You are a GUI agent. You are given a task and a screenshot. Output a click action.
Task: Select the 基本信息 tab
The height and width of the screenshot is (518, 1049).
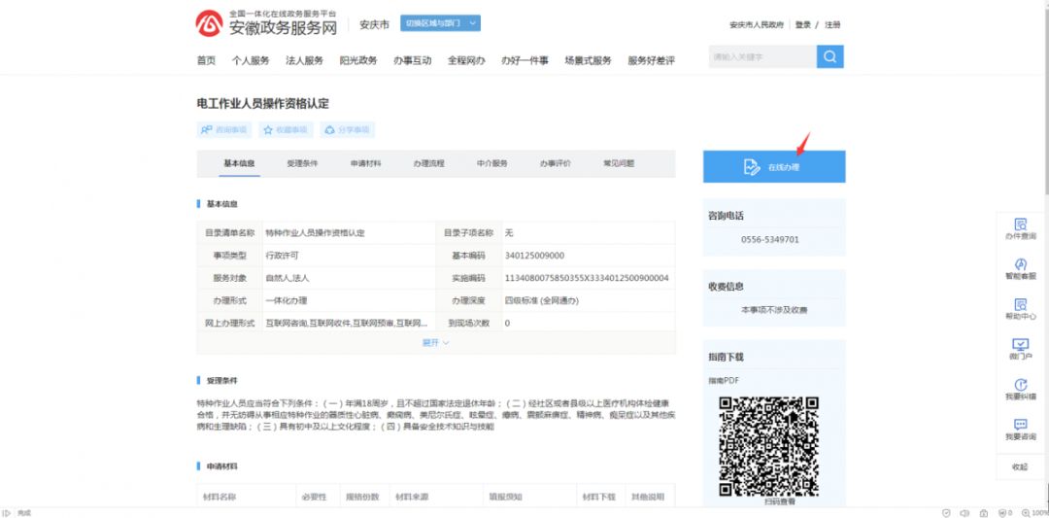(239, 163)
